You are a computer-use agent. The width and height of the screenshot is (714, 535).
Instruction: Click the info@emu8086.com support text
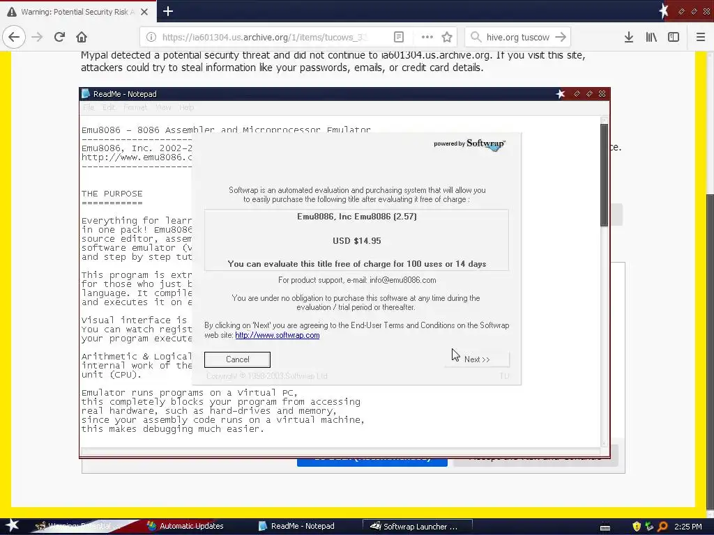pyautogui.click(x=402, y=280)
